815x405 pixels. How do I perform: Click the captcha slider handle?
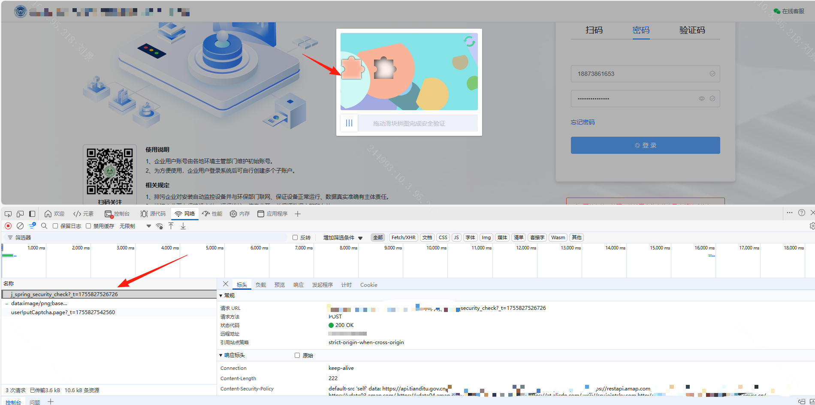[x=349, y=123]
